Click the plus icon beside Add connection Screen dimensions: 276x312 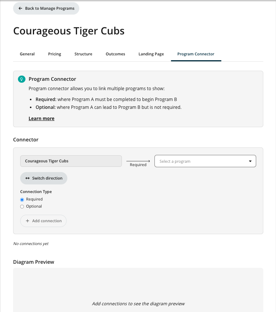click(27, 221)
